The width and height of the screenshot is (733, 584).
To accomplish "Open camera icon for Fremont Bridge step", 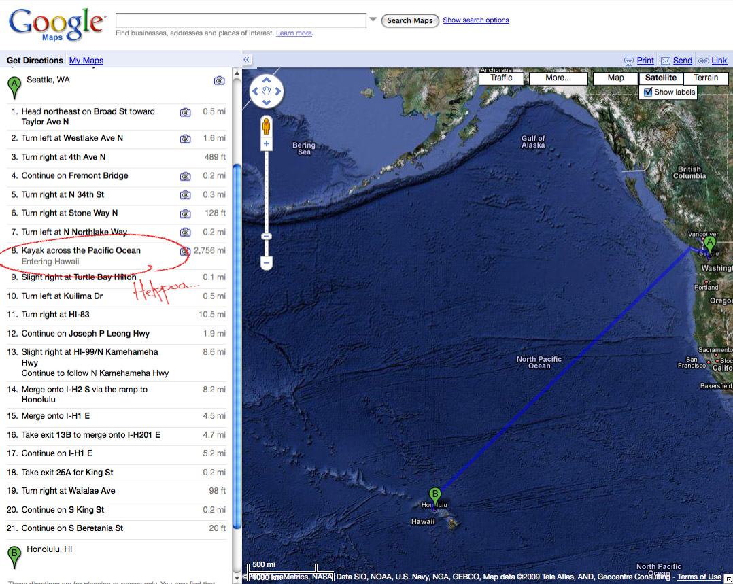I will [185, 176].
